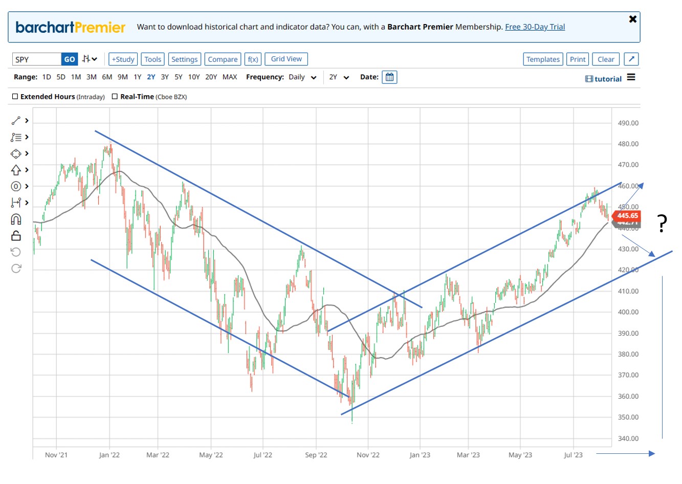Click the 445.65 price label
682x484 pixels.
pos(627,215)
